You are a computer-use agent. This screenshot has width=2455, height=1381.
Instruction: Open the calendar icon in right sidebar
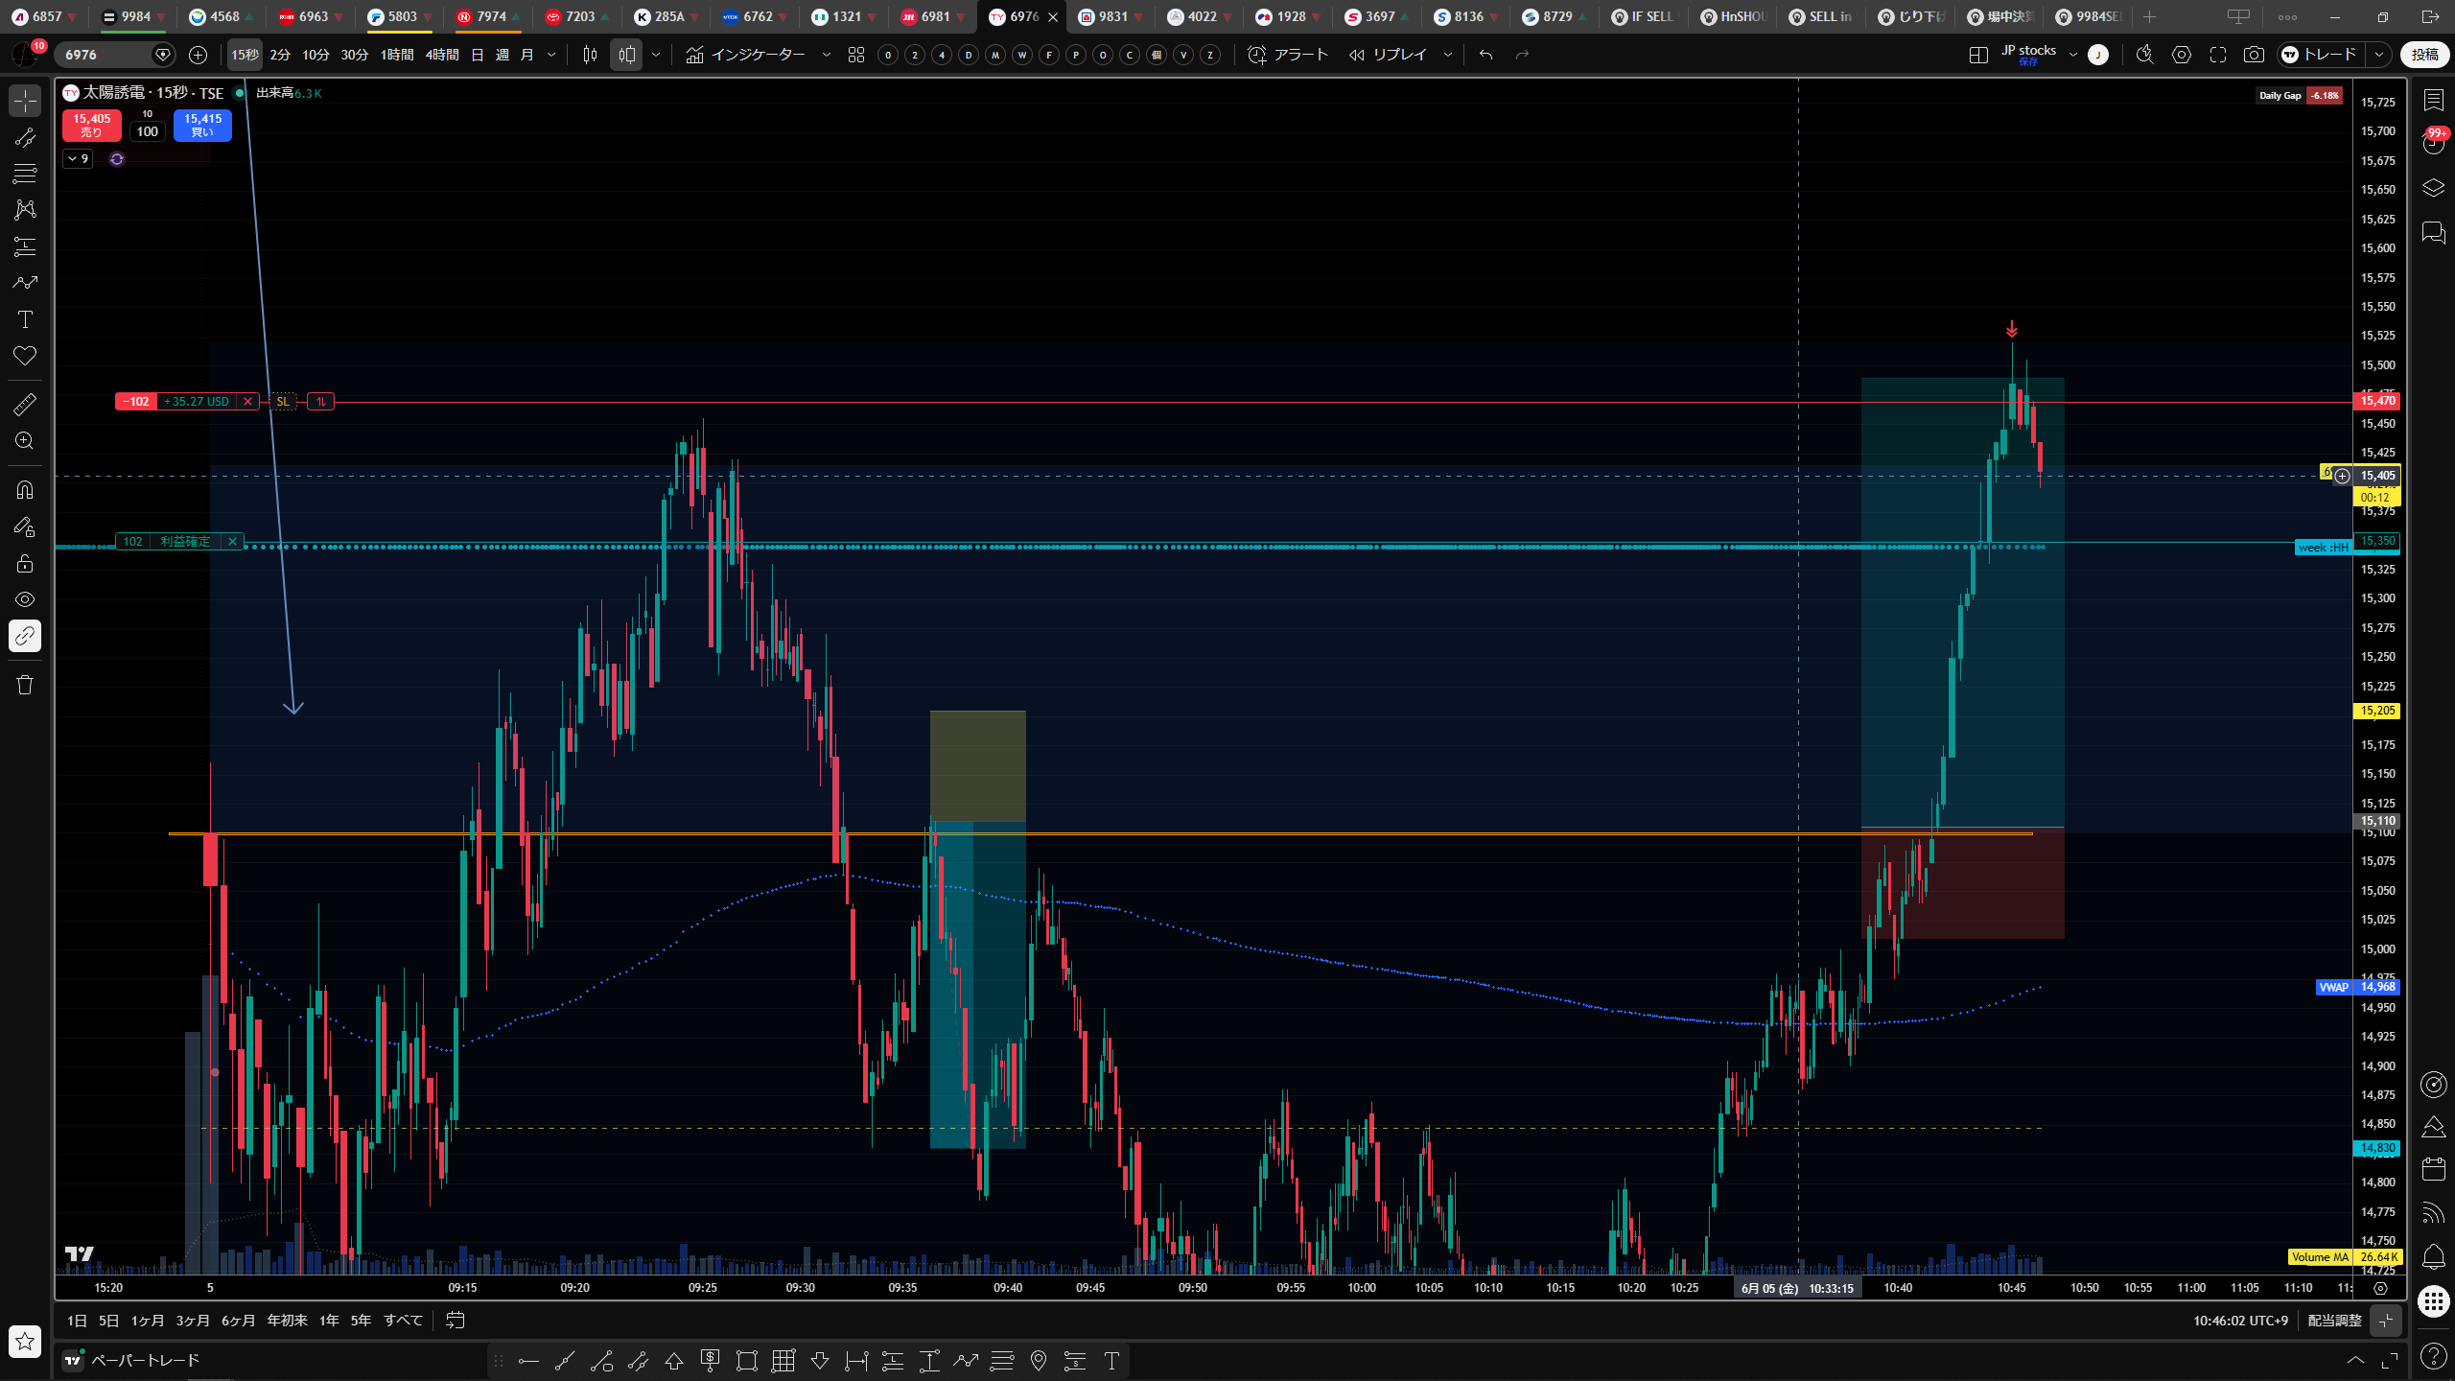coord(2434,1169)
